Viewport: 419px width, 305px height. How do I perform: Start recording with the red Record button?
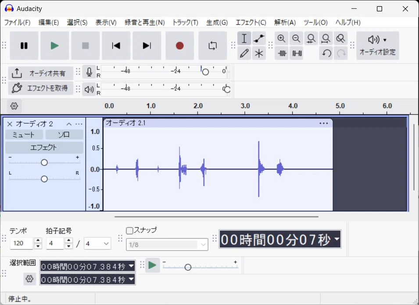179,46
